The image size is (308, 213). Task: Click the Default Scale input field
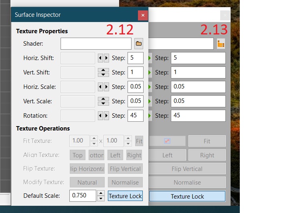[x=83, y=196]
